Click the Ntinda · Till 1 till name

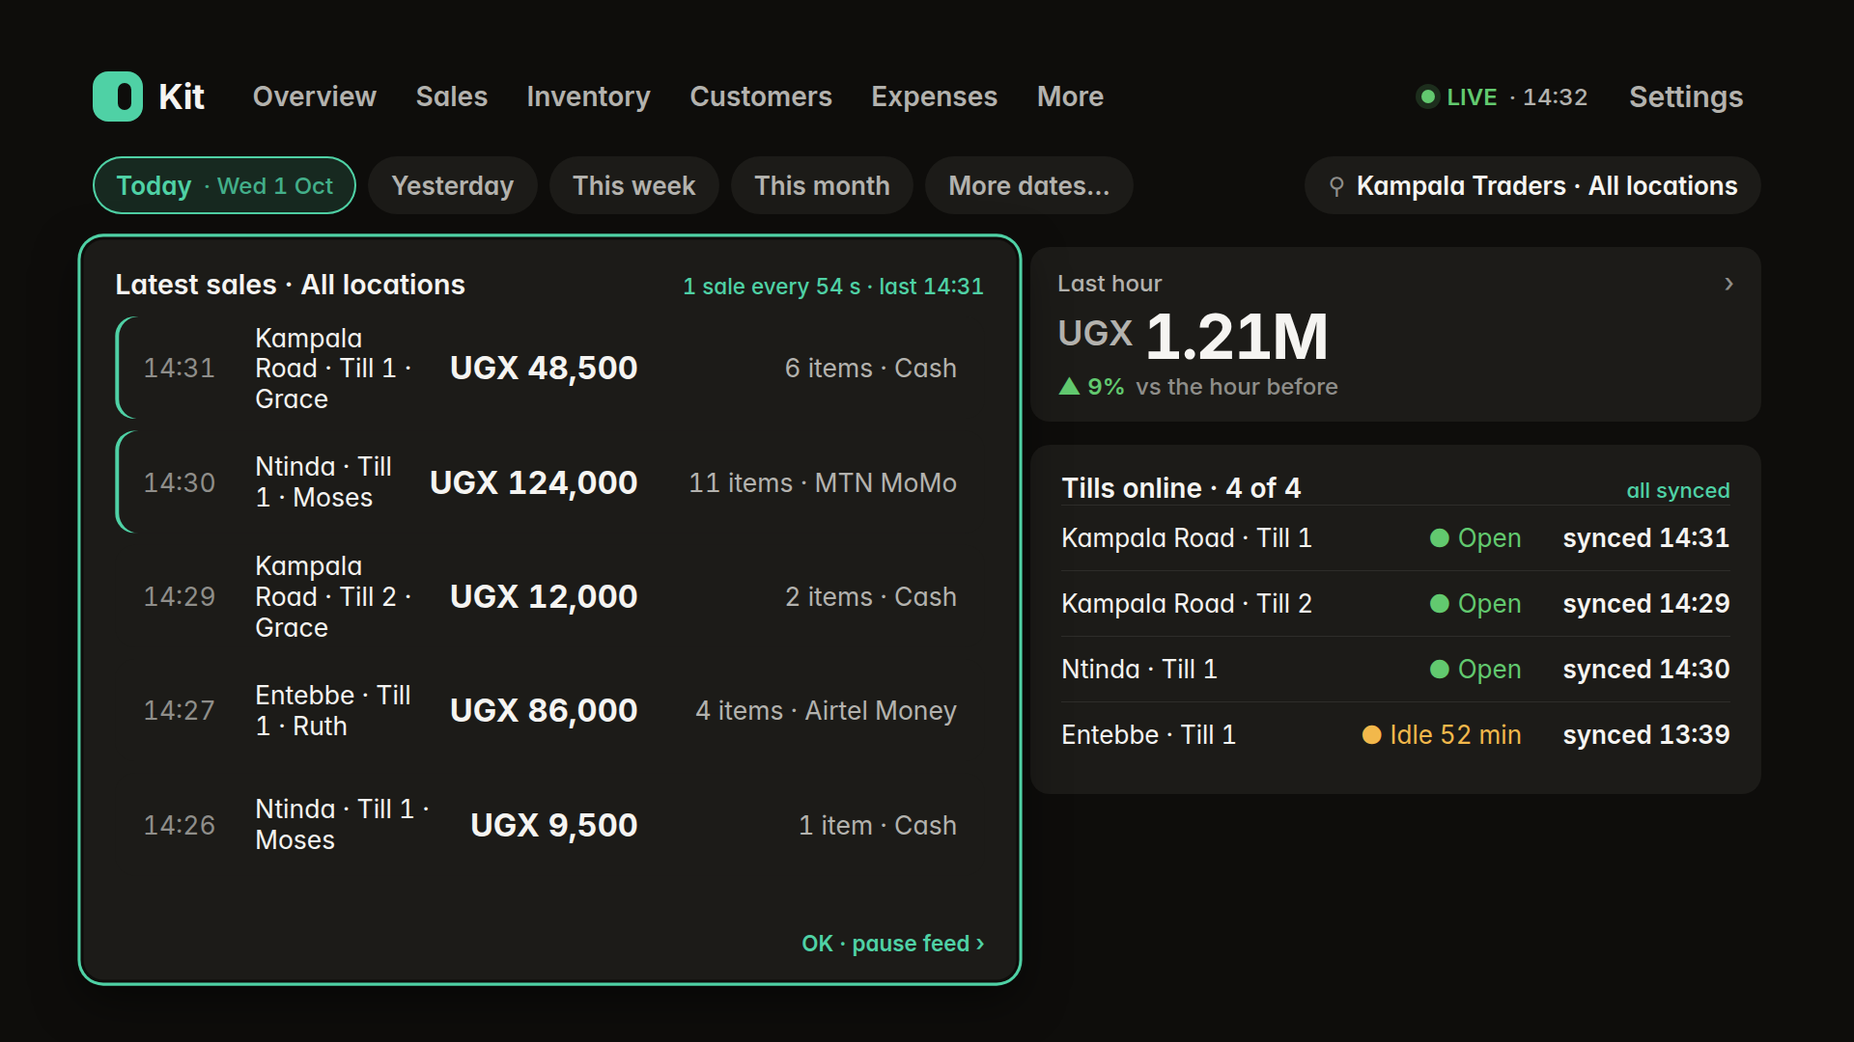tap(1139, 670)
